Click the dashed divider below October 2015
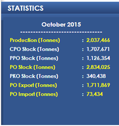 click(61, 32)
